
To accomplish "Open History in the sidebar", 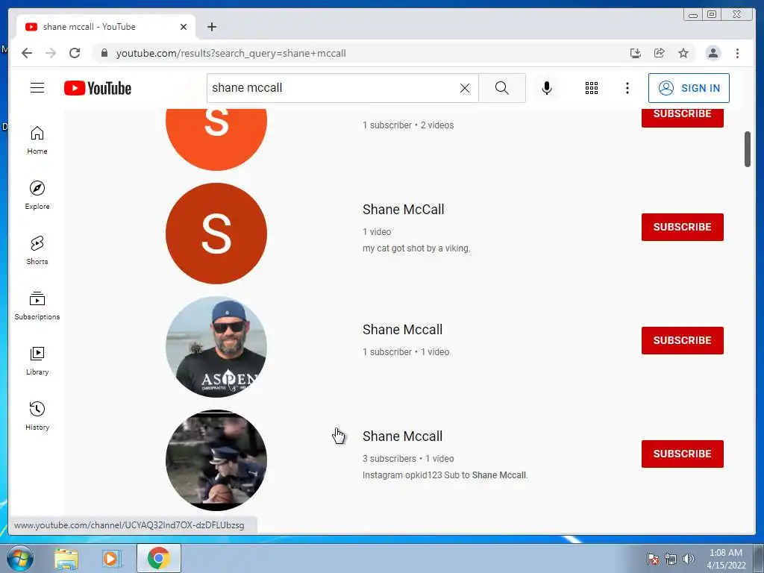I will (37, 416).
